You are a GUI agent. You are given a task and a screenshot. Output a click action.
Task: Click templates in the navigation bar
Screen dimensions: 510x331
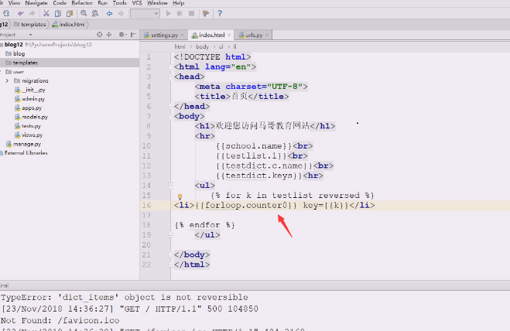[29, 25]
